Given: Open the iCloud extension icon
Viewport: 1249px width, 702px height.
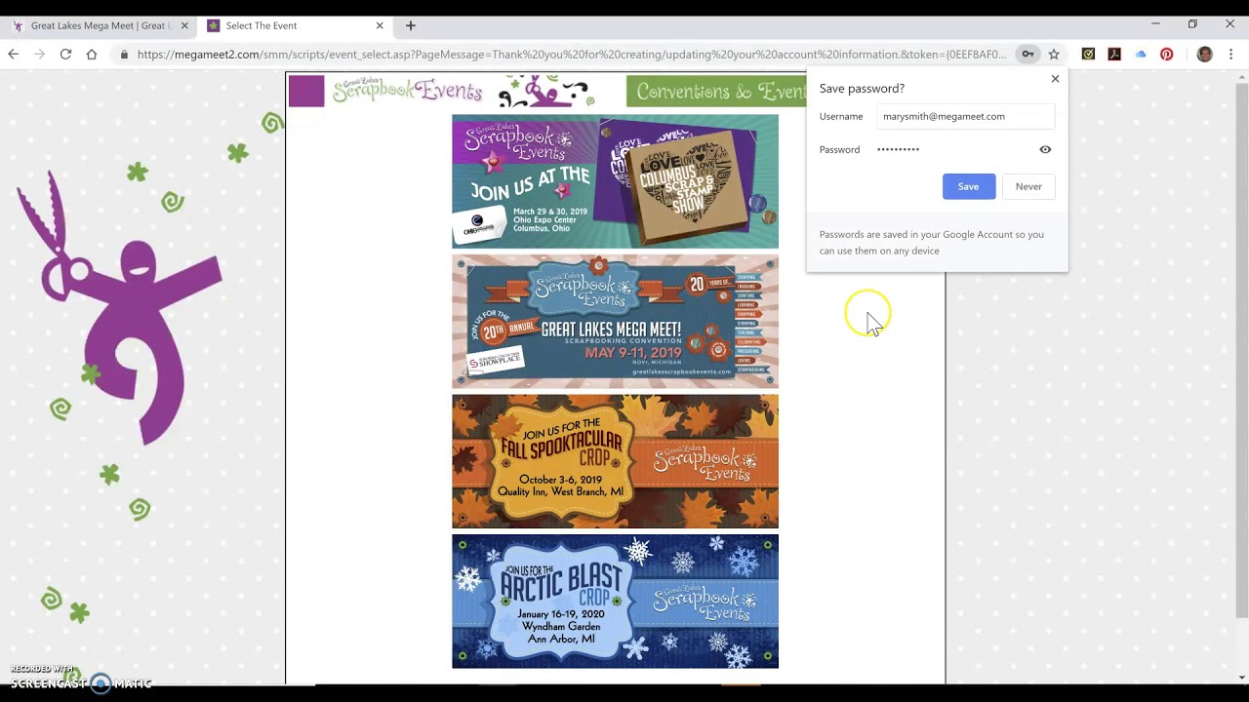Looking at the screenshot, I should pos(1141,55).
